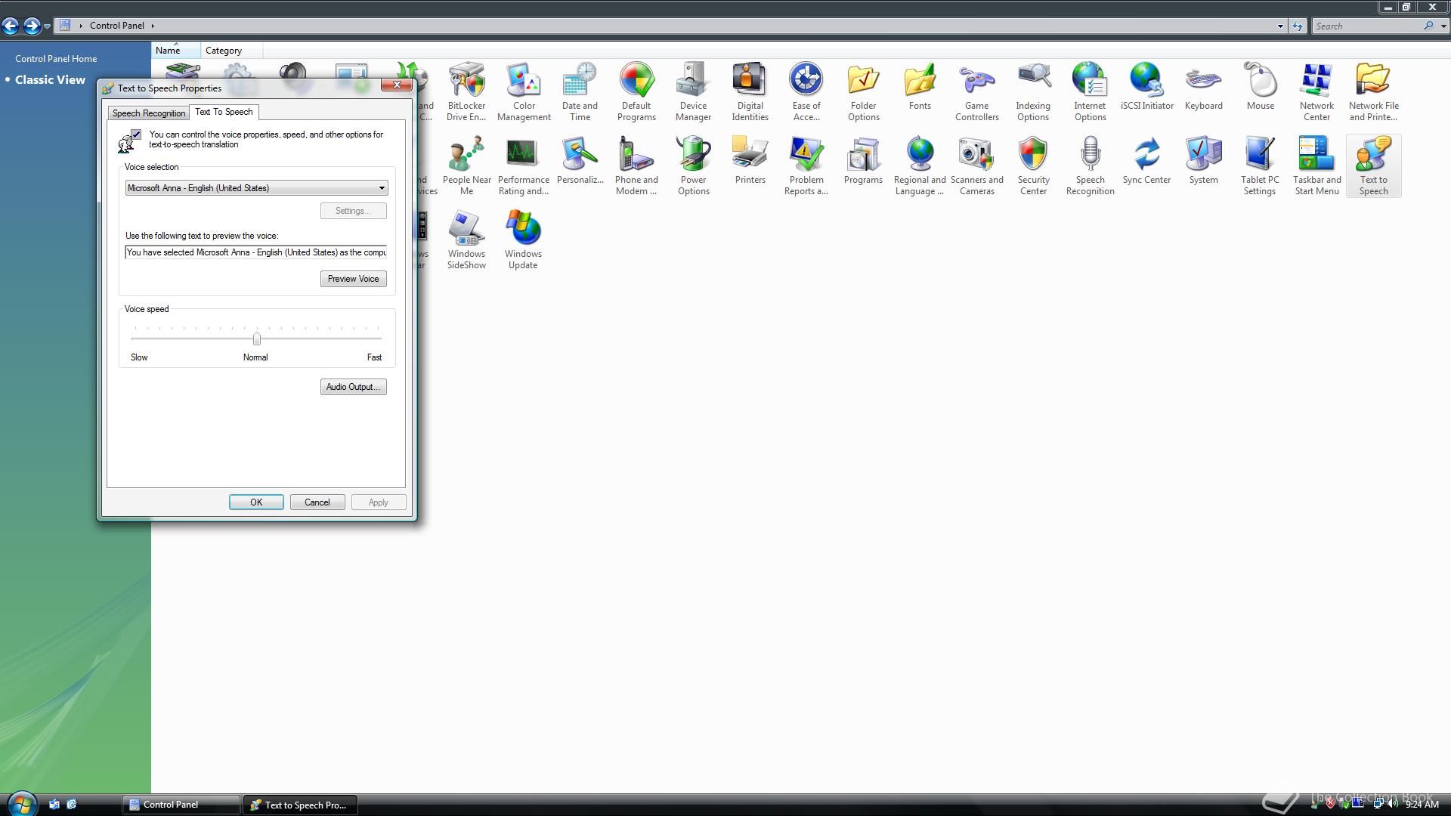
Task: Click Control Panel in the breadcrumb path
Action: (117, 26)
